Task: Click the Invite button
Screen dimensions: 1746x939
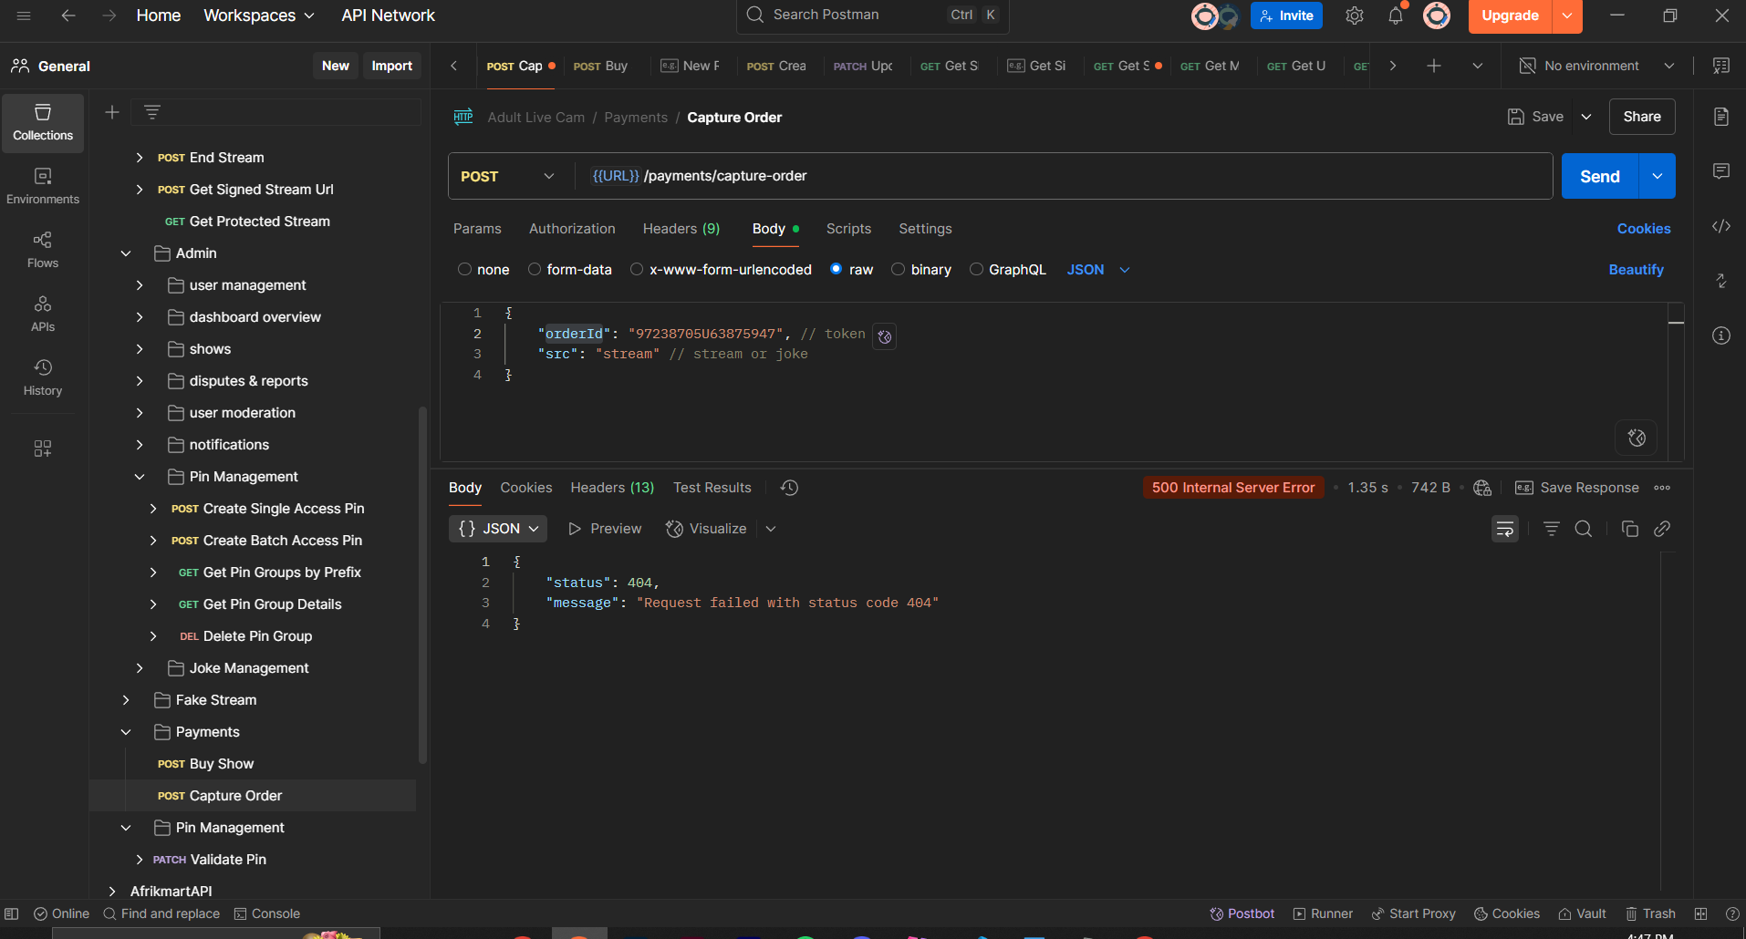Action: tap(1286, 15)
